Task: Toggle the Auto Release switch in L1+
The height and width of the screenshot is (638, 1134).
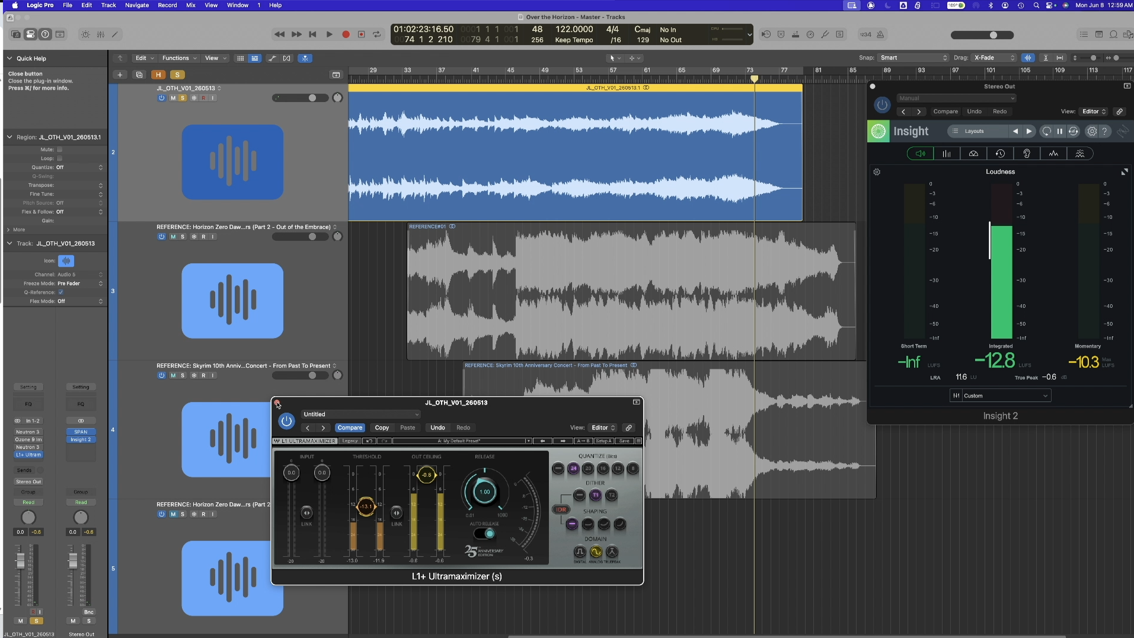Action: point(485,533)
